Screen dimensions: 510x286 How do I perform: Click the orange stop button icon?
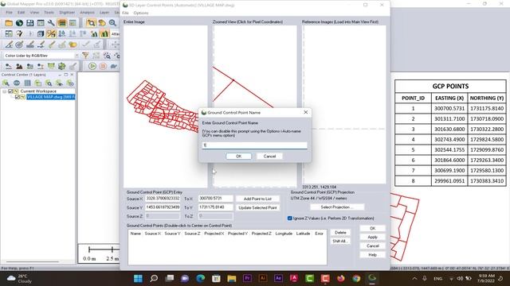pos(103,66)
